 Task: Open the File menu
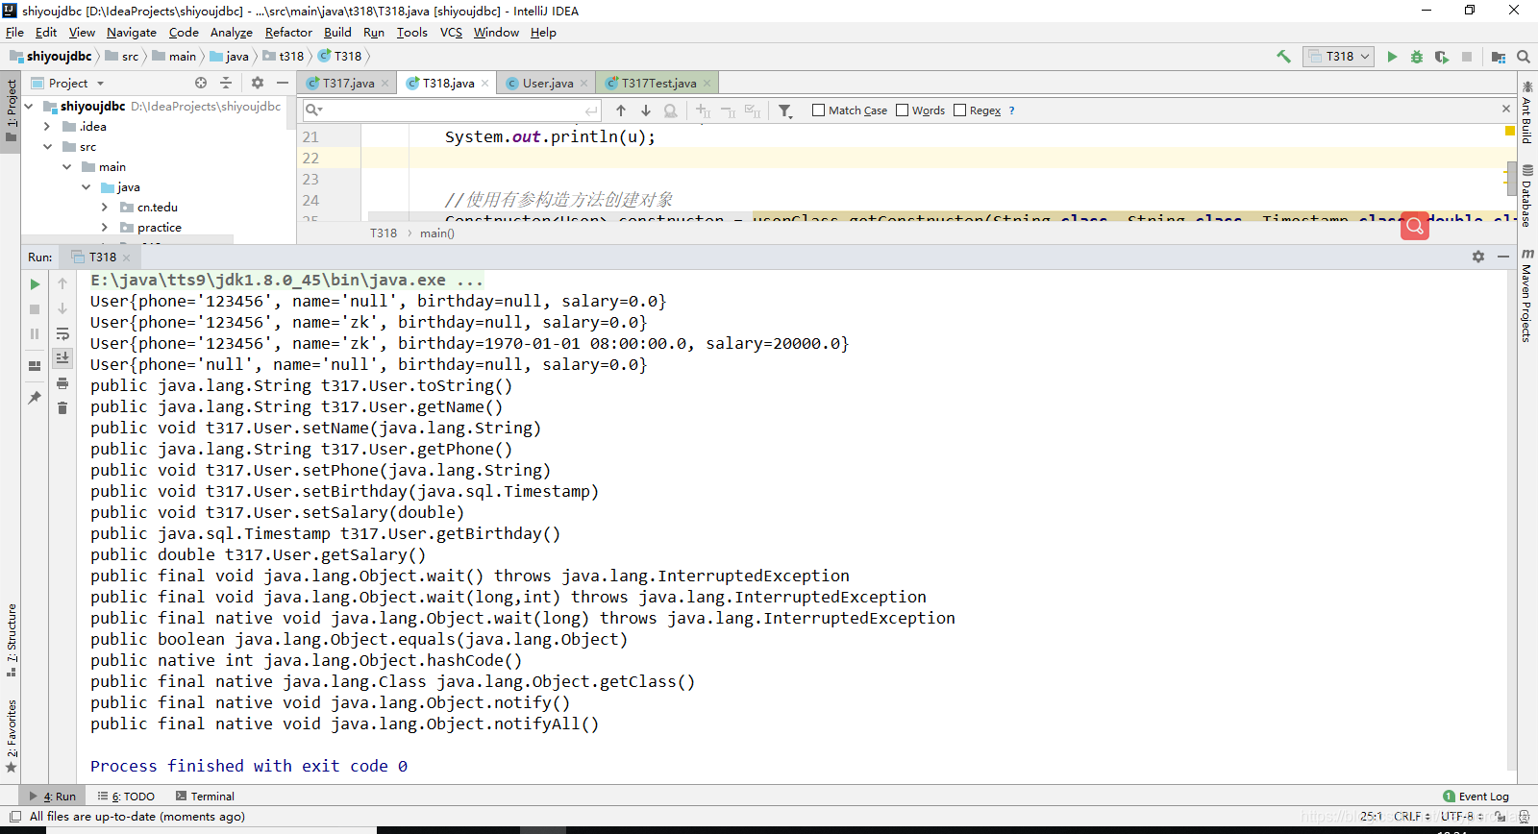(14, 33)
